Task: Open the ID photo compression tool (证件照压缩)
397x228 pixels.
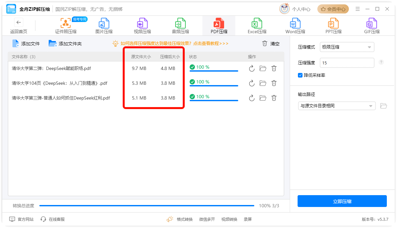Action: 66,26
